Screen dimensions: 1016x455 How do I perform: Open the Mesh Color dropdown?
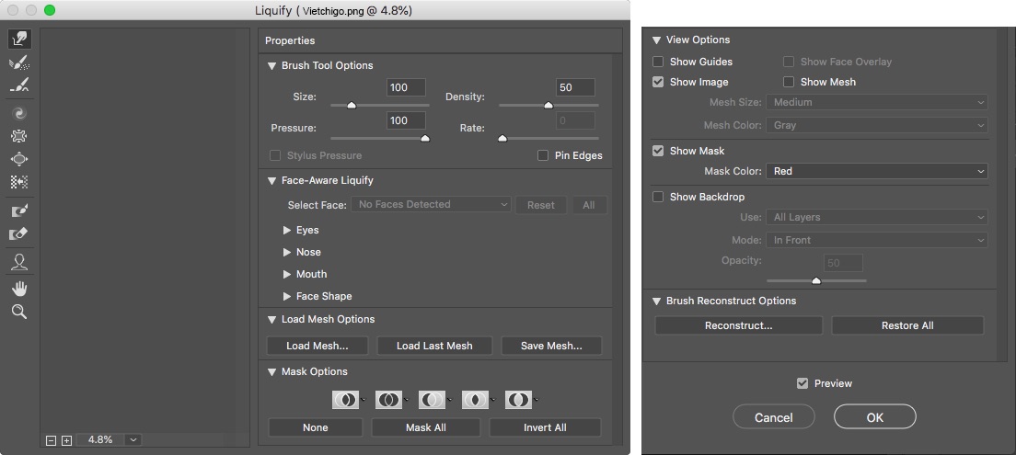tap(877, 125)
